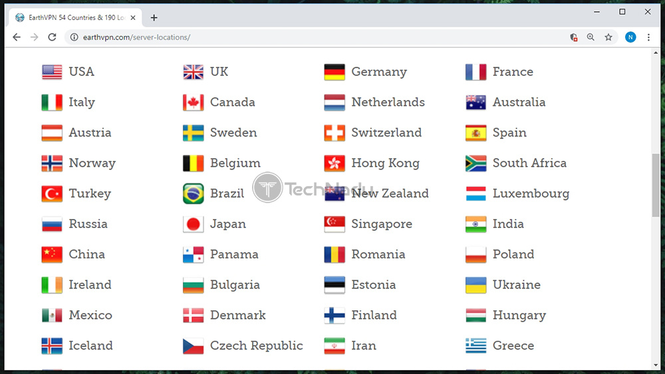Click the Sweden flag icon
The image size is (665, 374).
point(193,133)
